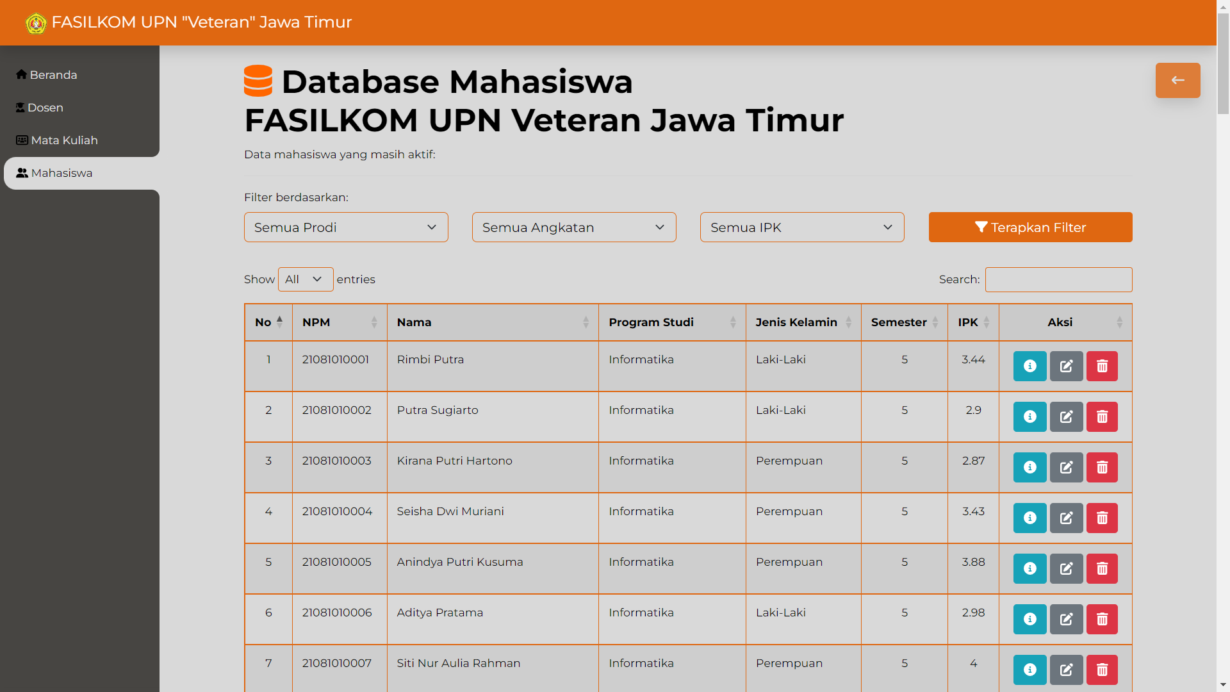Click the FASILKOM UPN header title
Viewport: 1230px width, 692px height.
click(202, 22)
